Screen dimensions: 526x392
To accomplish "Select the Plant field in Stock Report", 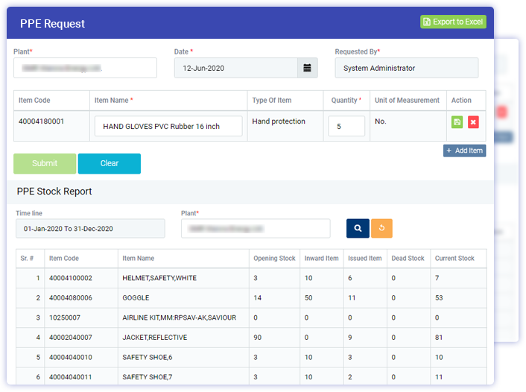I will pyautogui.click(x=255, y=228).
